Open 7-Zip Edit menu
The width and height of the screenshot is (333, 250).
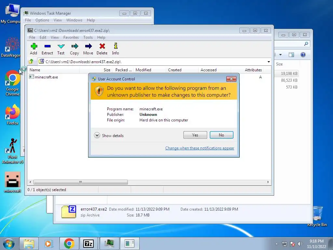tap(43, 37)
